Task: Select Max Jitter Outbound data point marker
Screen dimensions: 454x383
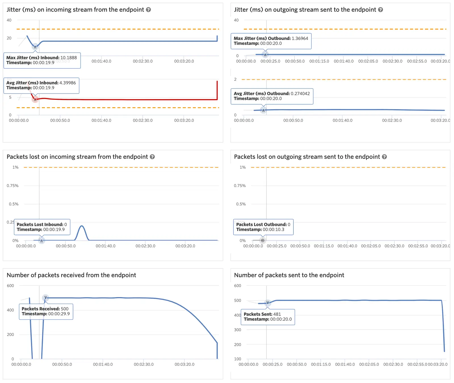Action: point(265,54)
